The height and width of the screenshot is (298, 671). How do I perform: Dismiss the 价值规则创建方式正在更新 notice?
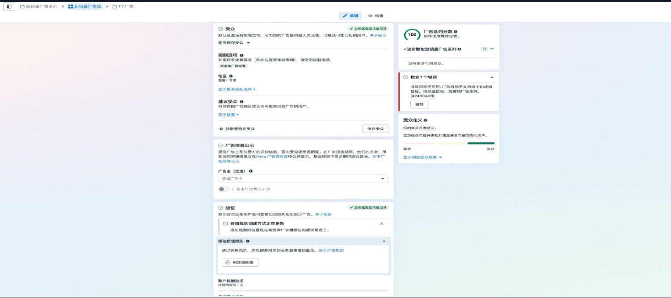pyautogui.click(x=381, y=223)
